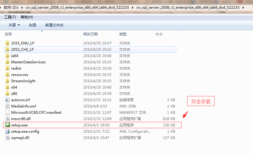Image resolution: width=253 pixels, height=154 pixels.
Task: Click 软件 (D:) in the address bar
Action: pos(11,8)
